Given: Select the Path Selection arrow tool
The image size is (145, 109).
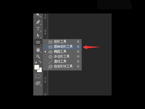Looking at the screenshot, I should tap(38, 36).
